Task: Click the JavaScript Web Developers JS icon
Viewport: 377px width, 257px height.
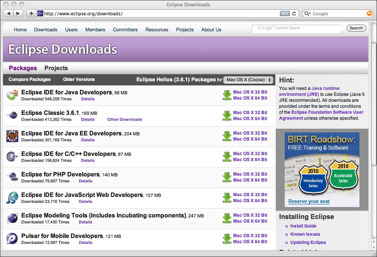Action: click(12, 197)
